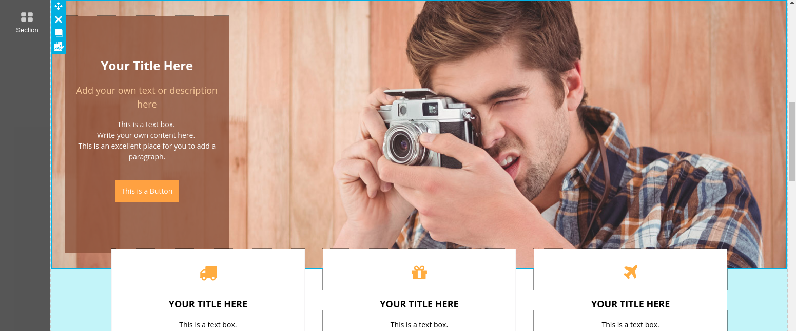Screen dimensions: 796x331
Task: Duplicate the section using the copy icon
Action: coord(59,33)
